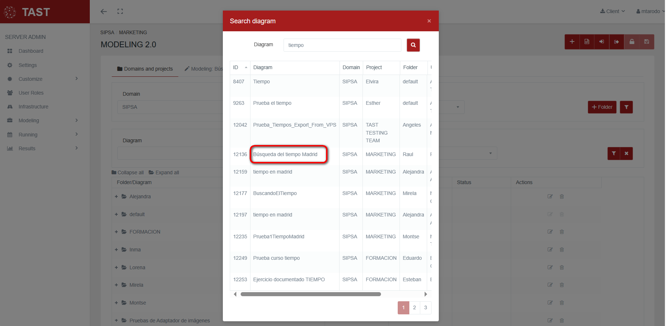Delete the Alejandra folder via trash icon
This screenshot has width=666, height=326.
[562, 196]
